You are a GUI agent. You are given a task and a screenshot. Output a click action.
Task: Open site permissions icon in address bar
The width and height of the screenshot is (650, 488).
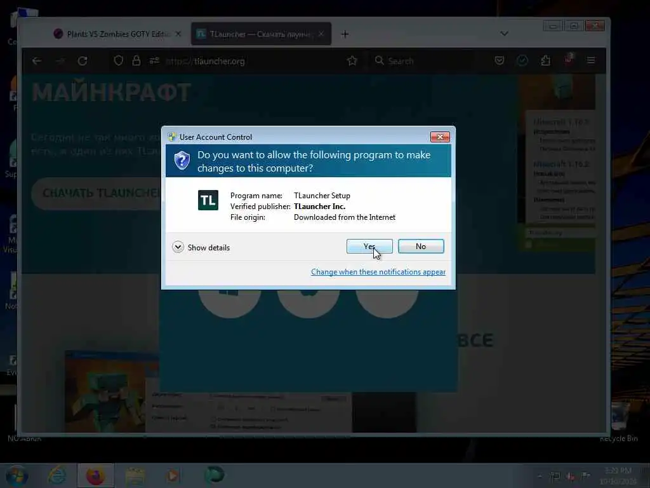pos(154,60)
